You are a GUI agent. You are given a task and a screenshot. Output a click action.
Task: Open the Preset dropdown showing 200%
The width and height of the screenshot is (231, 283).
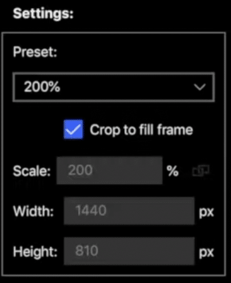[114, 87]
